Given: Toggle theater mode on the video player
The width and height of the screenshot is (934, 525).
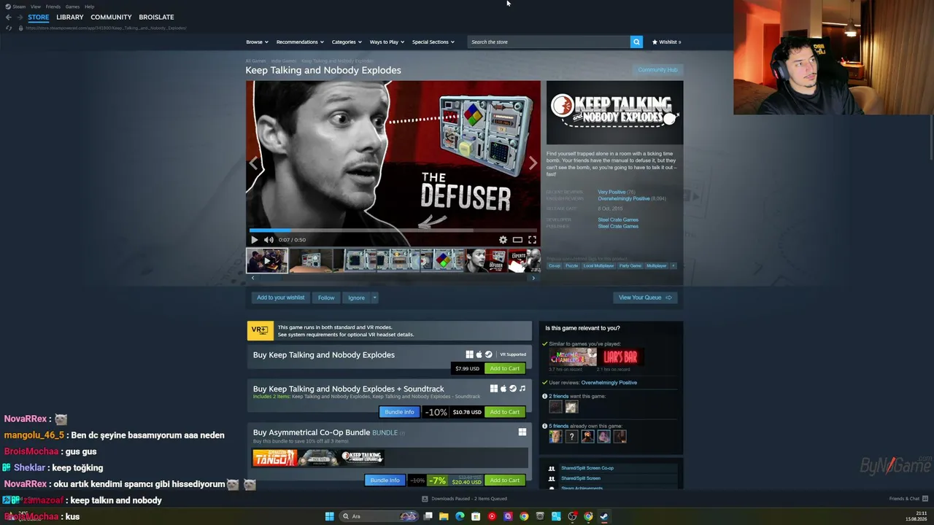Looking at the screenshot, I should [517, 240].
